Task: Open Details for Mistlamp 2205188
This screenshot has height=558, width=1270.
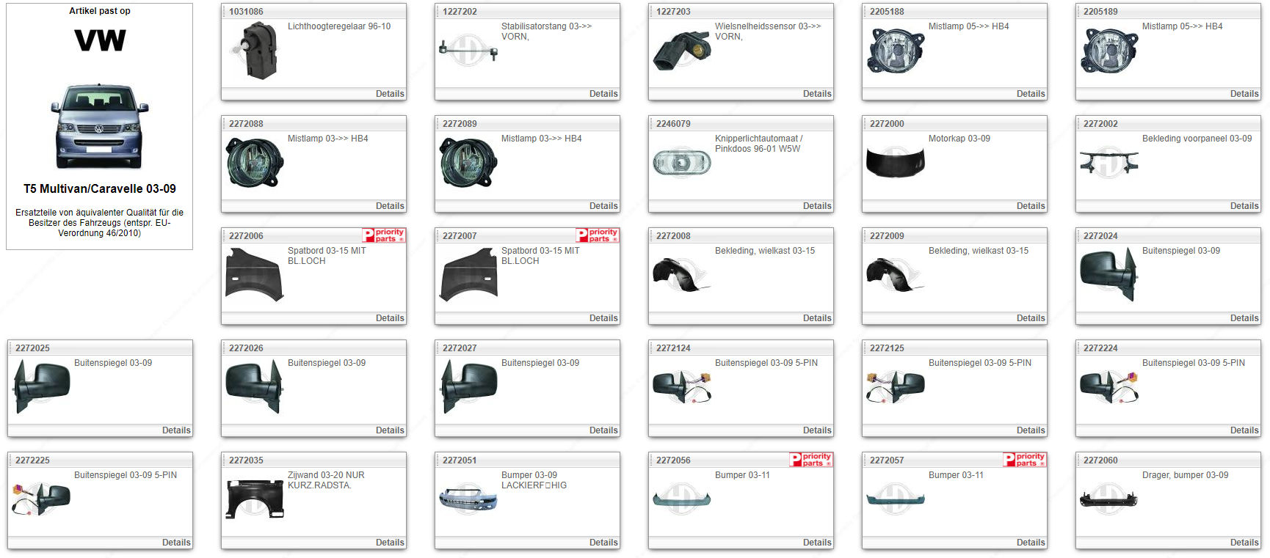Action: pos(1030,94)
